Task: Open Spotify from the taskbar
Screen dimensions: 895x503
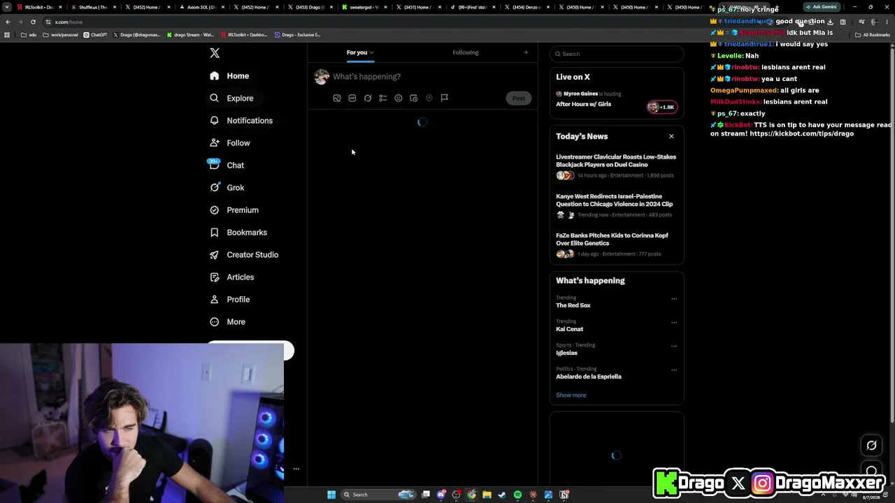Action: tap(517, 495)
